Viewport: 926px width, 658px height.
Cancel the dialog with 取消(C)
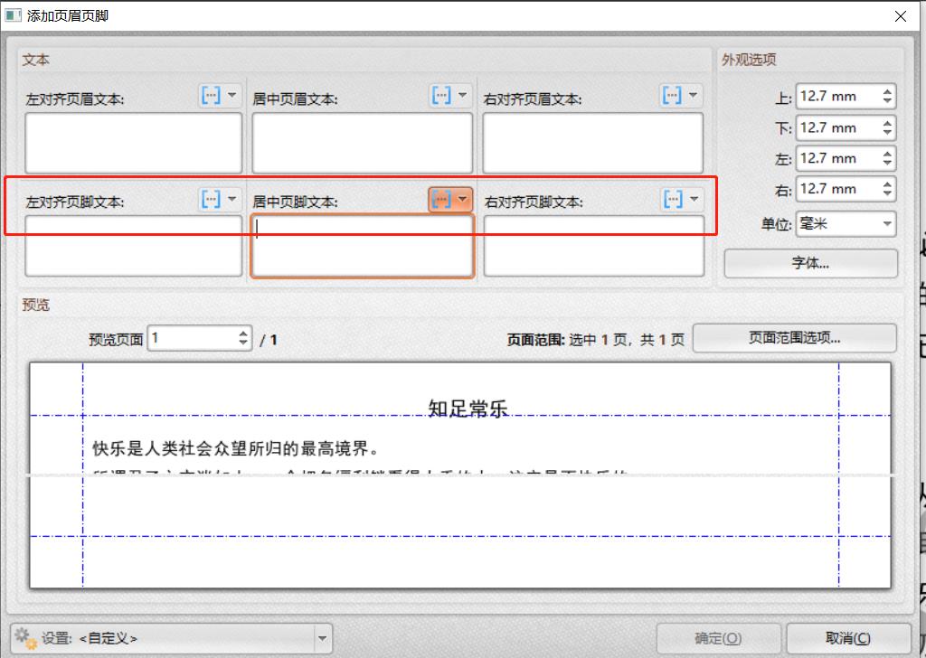coord(847,638)
